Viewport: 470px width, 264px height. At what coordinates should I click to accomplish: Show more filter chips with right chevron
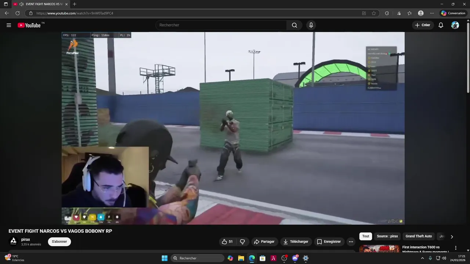pyautogui.click(x=452, y=236)
